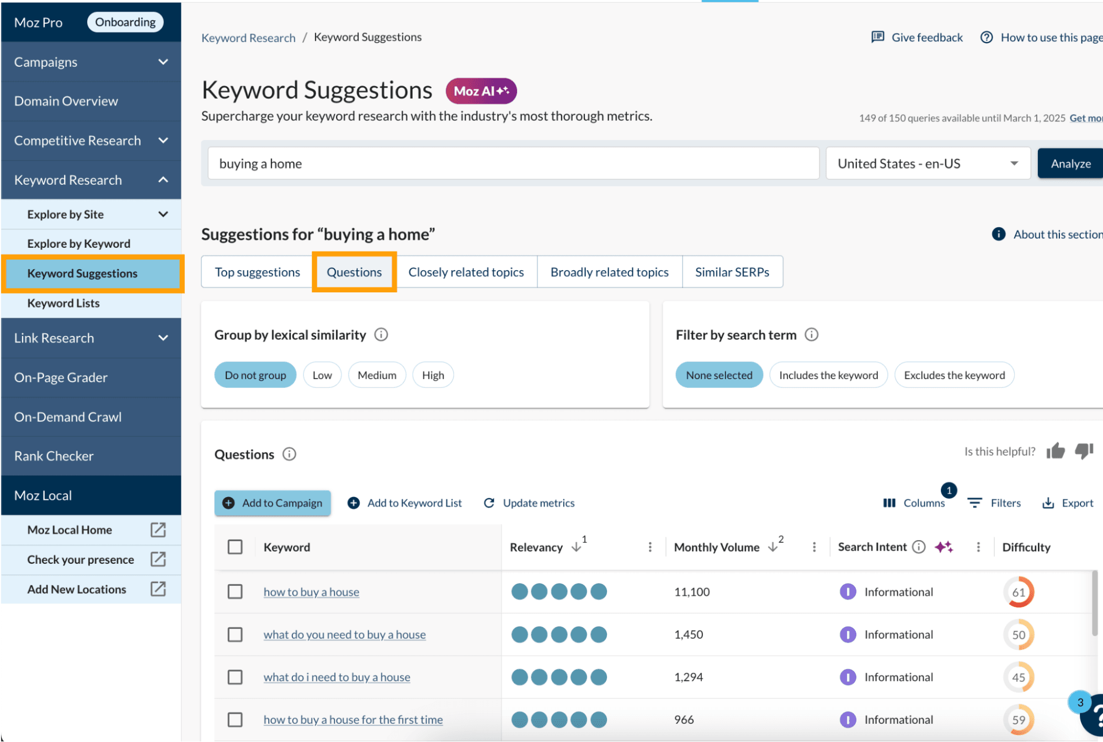
Task: Switch to the Similar SERPs tab
Action: click(x=732, y=271)
